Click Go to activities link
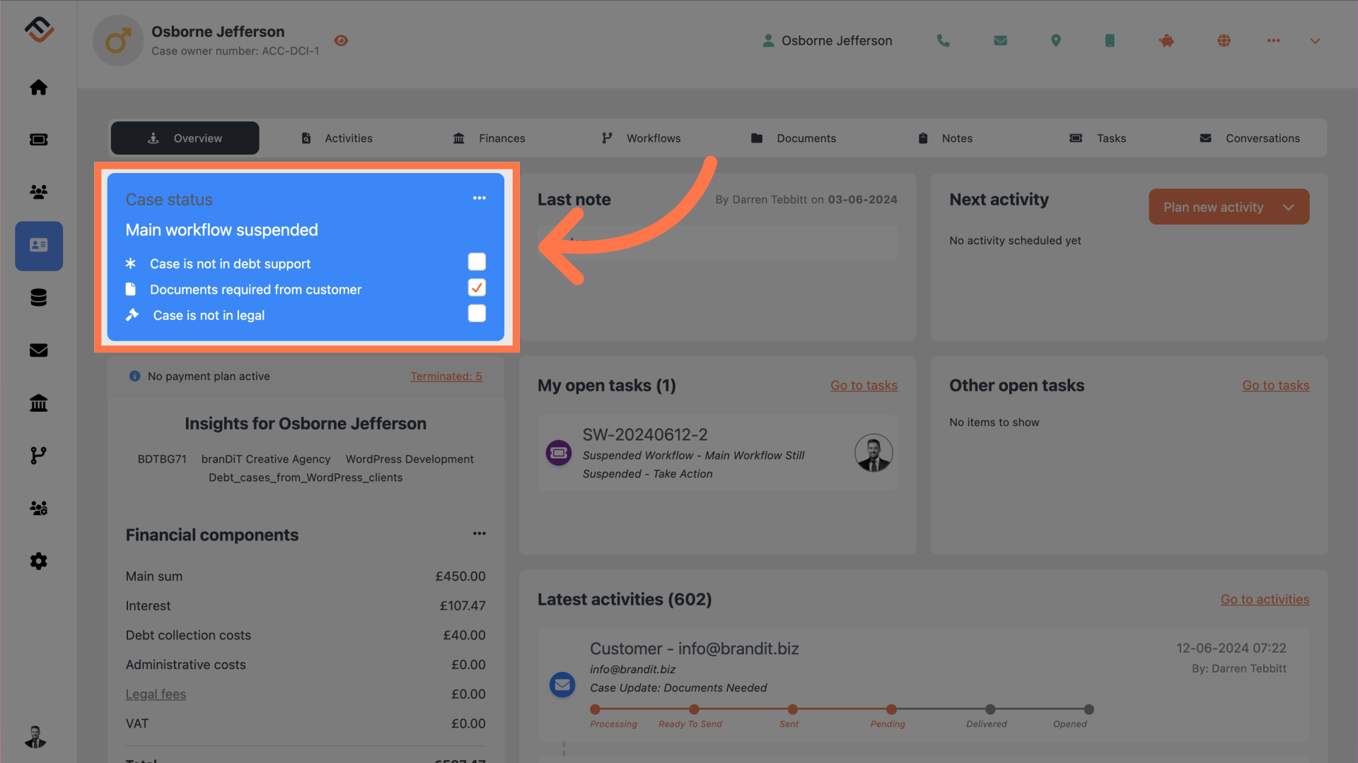 (1265, 598)
